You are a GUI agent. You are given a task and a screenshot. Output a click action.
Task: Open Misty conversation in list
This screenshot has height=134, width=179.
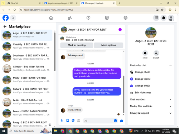pyautogui.click(x=27, y=80)
